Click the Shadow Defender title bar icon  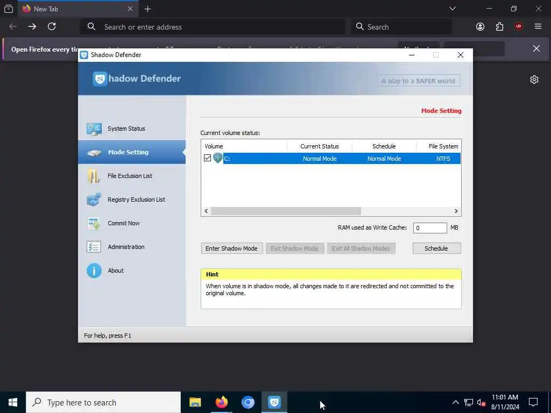click(84, 55)
